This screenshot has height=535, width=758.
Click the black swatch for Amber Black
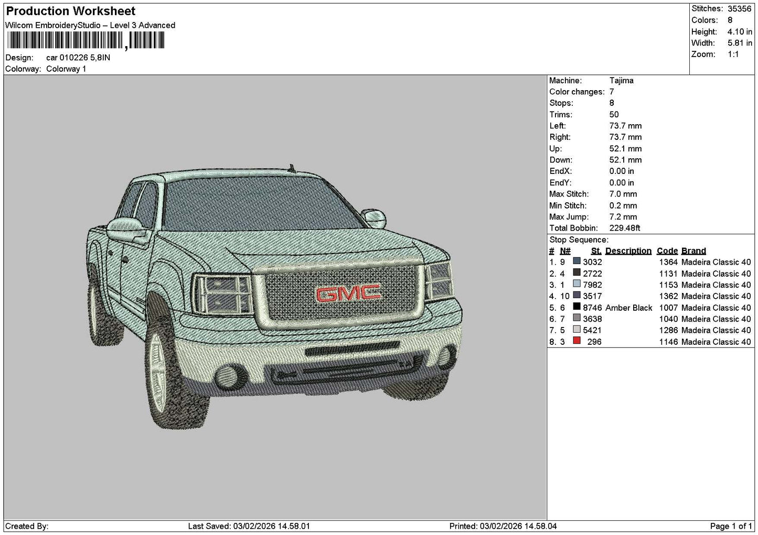click(x=577, y=307)
